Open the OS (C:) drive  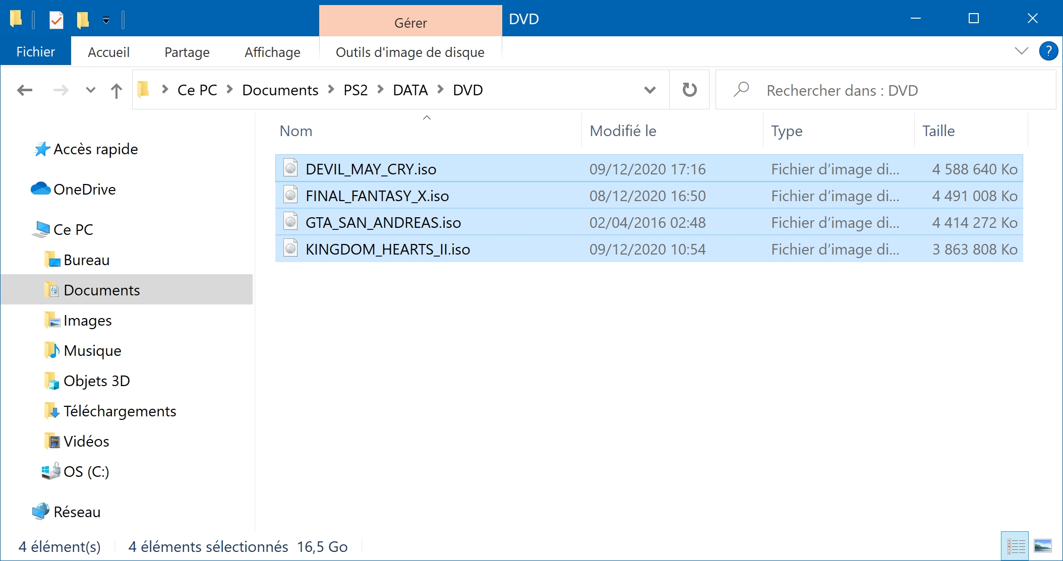click(86, 471)
